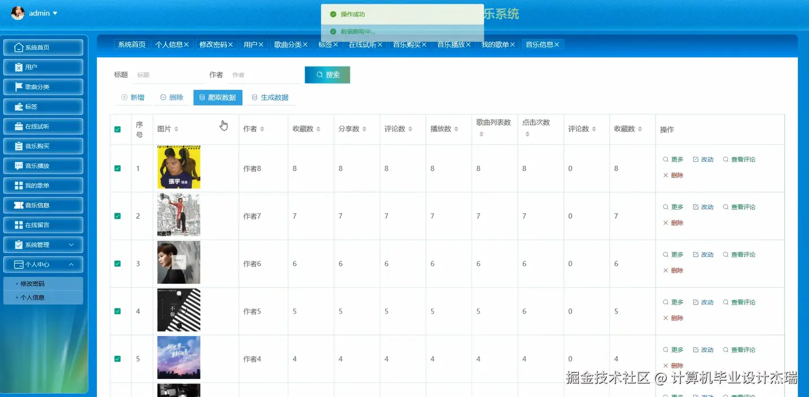Switch to the 用户 tab
Image resolution: width=809 pixels, height=397 pixels.
pos(250,45)
